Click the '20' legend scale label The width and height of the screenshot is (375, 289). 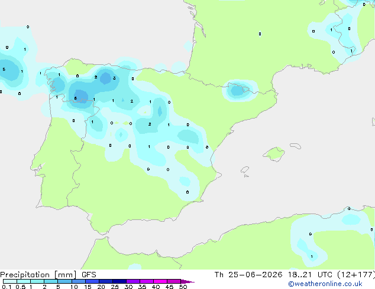pyautogui.click(x=101, y=287)
